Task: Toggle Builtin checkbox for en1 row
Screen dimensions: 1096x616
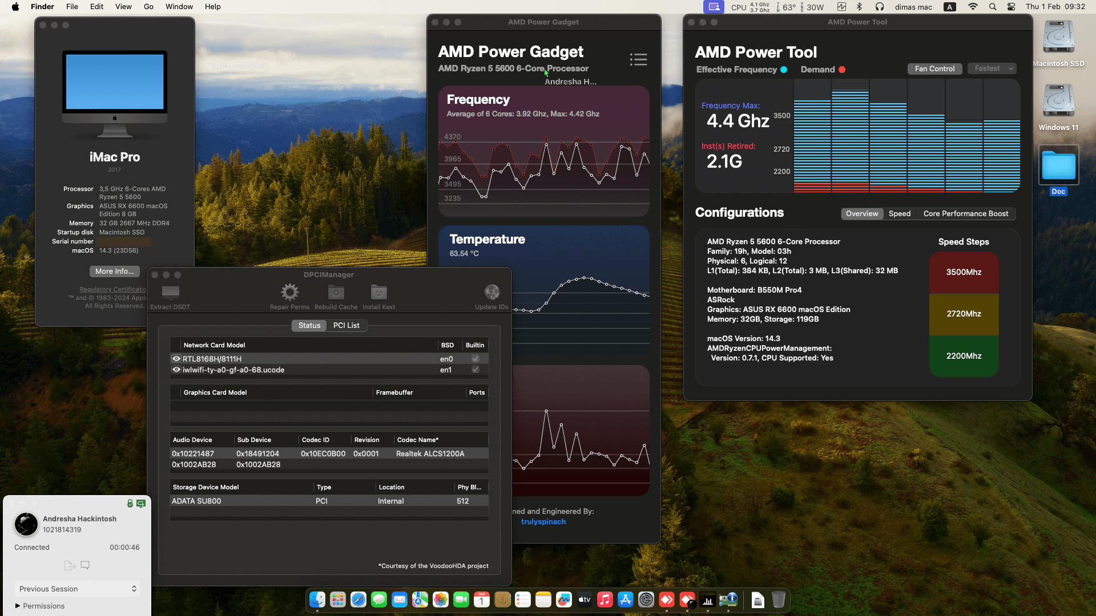Action: pos(476,370)
